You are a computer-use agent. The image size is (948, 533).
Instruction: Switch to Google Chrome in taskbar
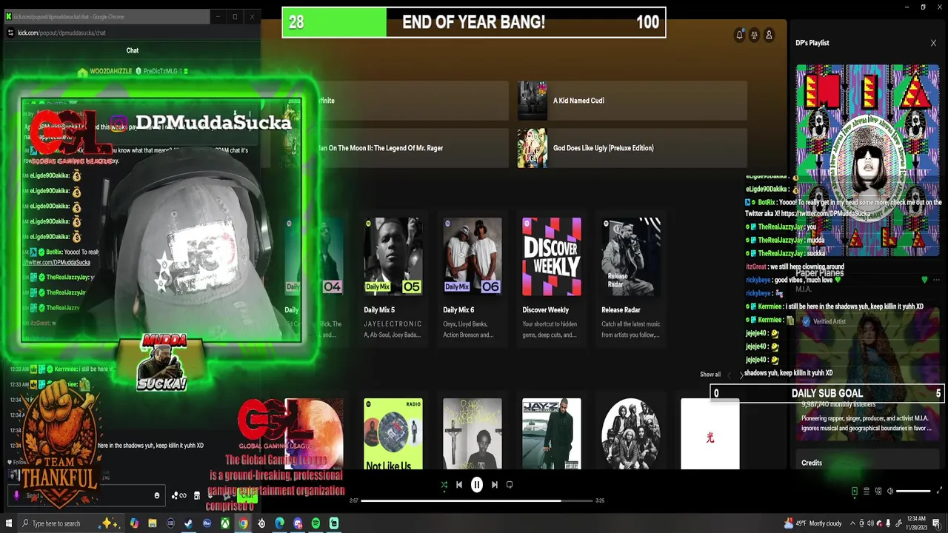pos(243,523)
